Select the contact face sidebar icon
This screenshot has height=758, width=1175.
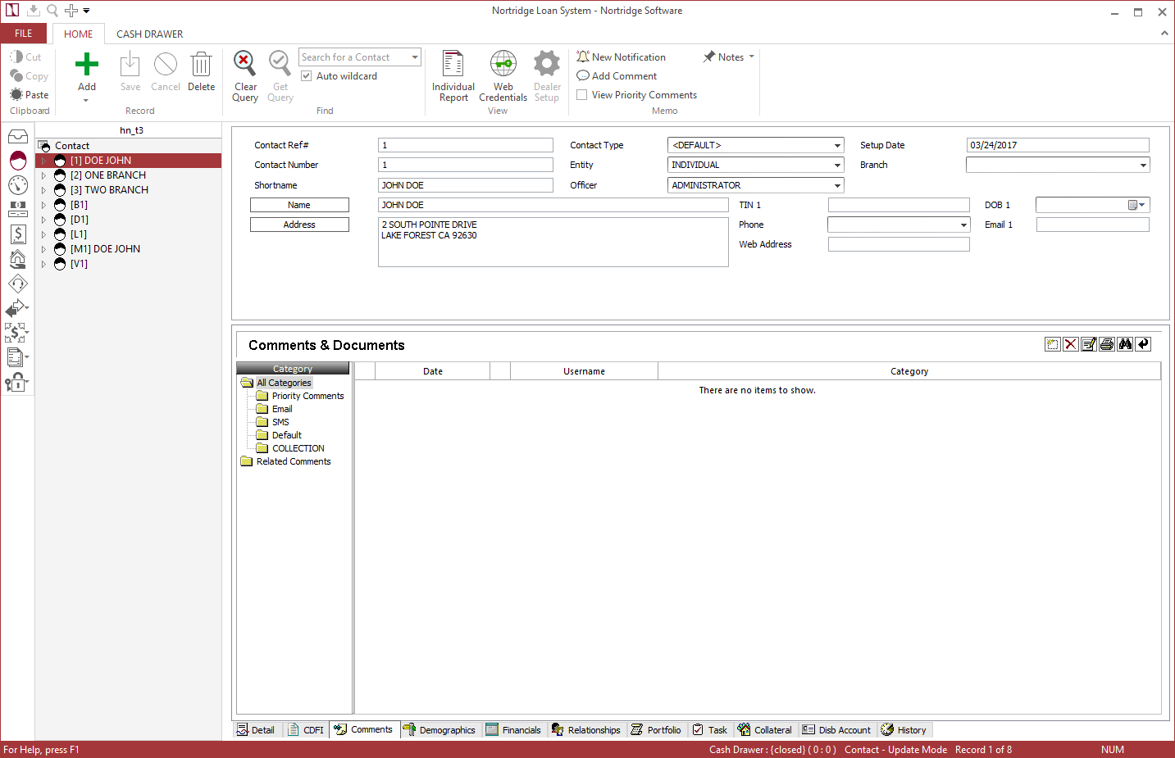pos(18,161)
